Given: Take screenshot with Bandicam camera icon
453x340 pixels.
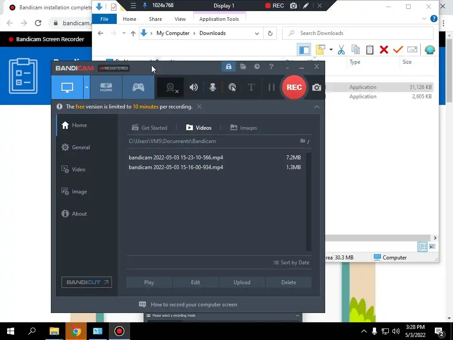Looking at the screenshot, I should pyautogui.click(x=317, y=87).
